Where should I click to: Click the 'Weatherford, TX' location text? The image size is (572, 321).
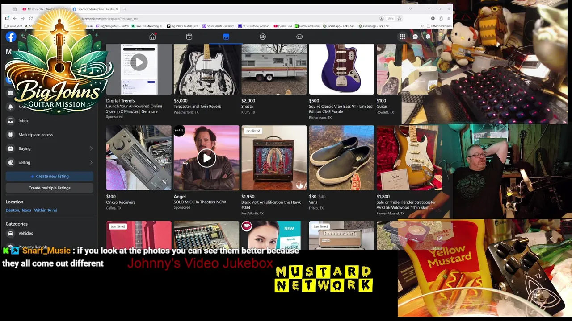click(186, 112)
